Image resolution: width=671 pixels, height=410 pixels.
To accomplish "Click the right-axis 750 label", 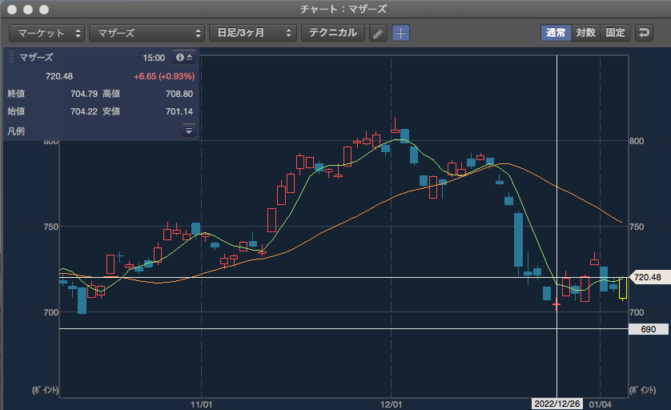I will click(637, 227).
